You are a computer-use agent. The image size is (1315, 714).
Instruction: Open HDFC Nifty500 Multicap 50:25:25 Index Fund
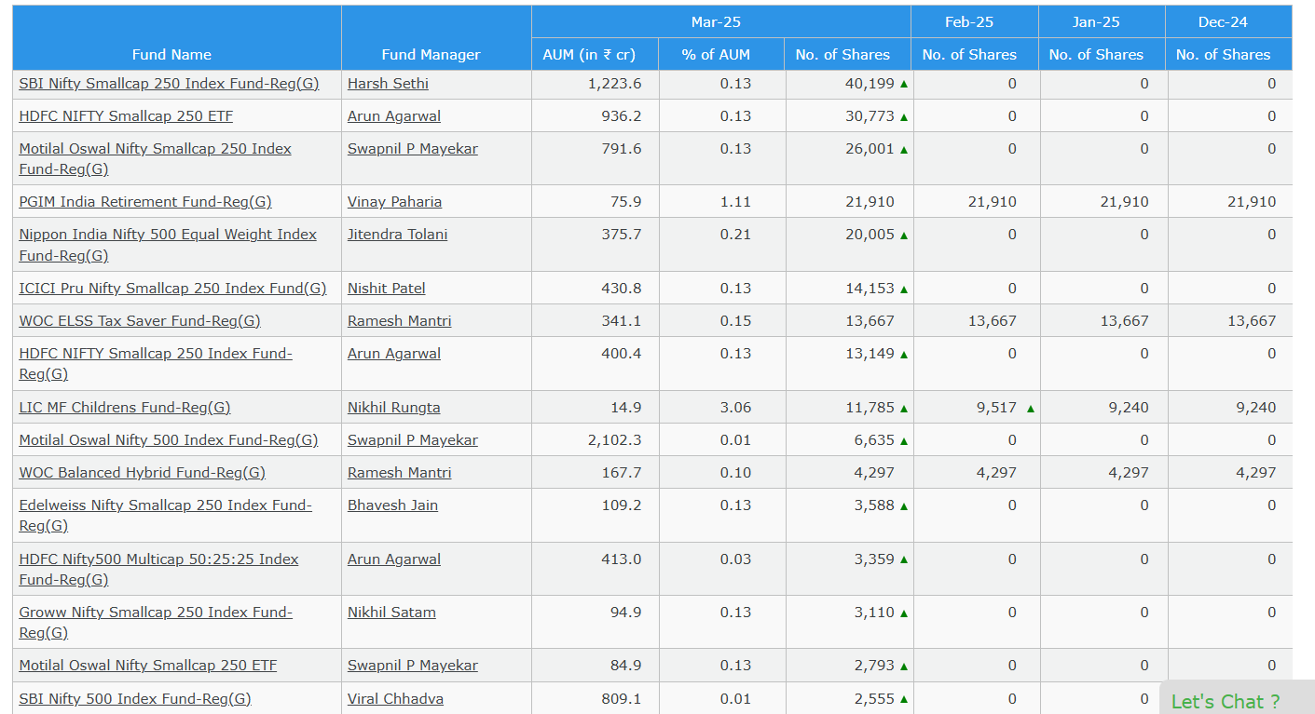tap(158, 570)
